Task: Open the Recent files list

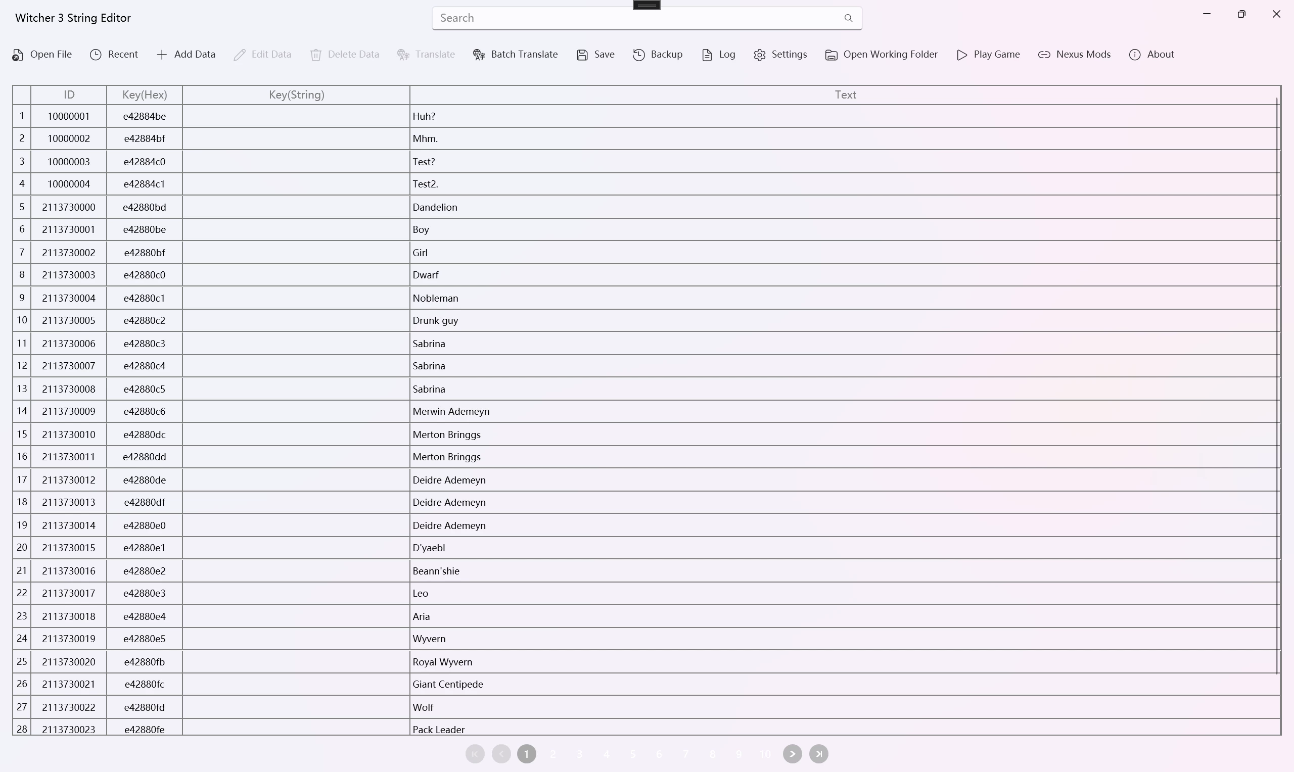Action: (114, 55)
